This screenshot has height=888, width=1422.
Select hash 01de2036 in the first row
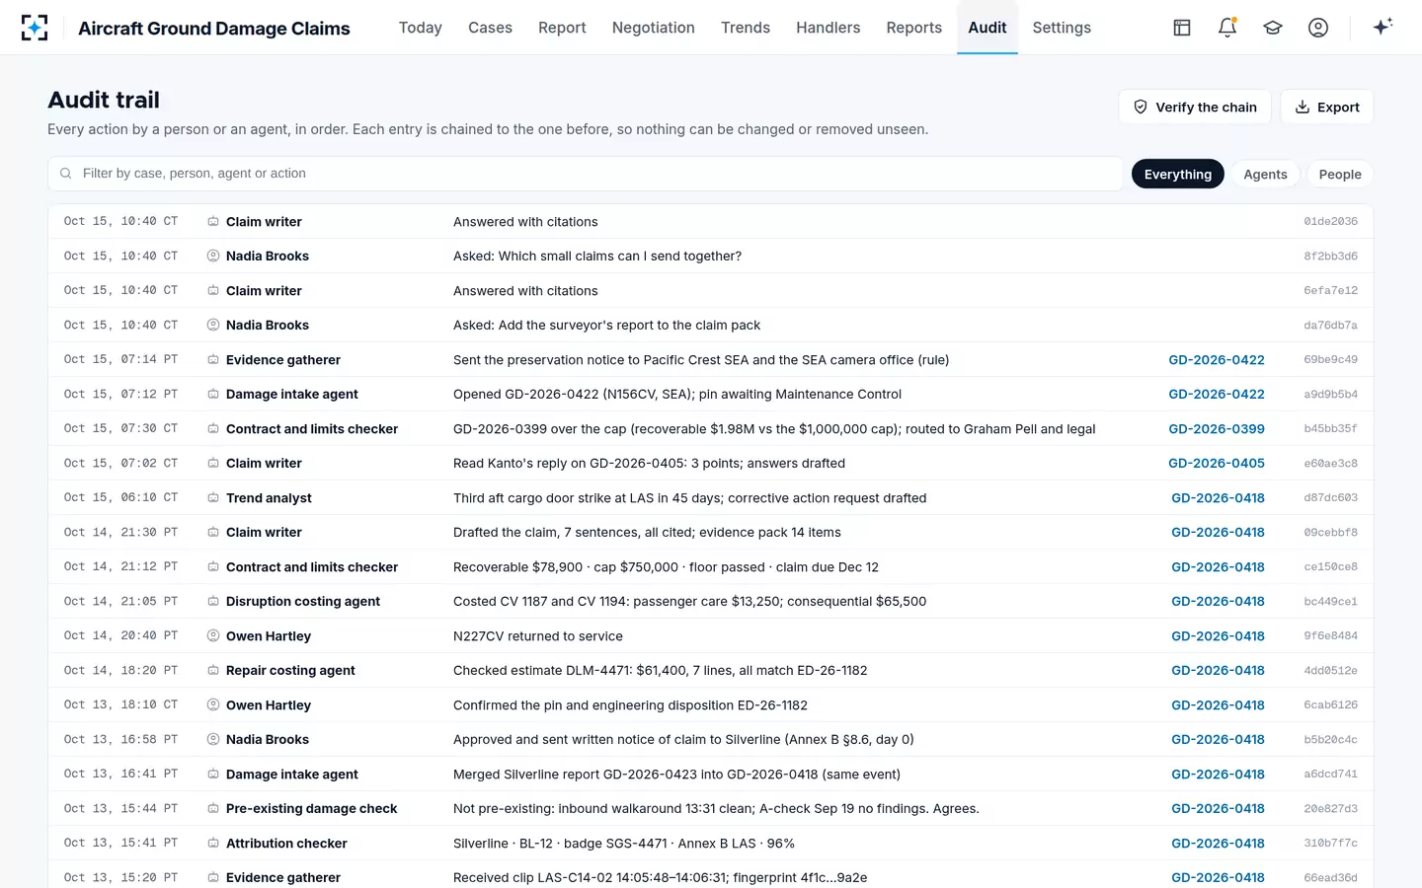[1330, 222]
